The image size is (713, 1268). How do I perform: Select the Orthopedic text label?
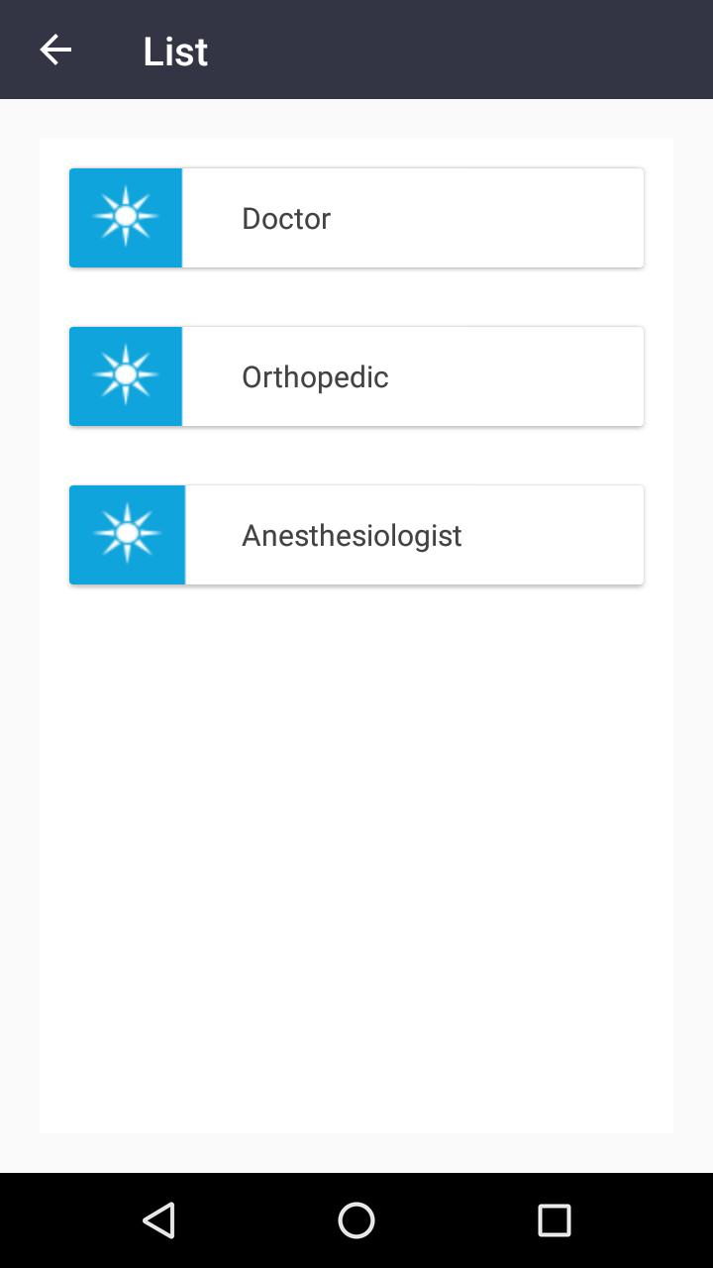[x=315, y=376]
